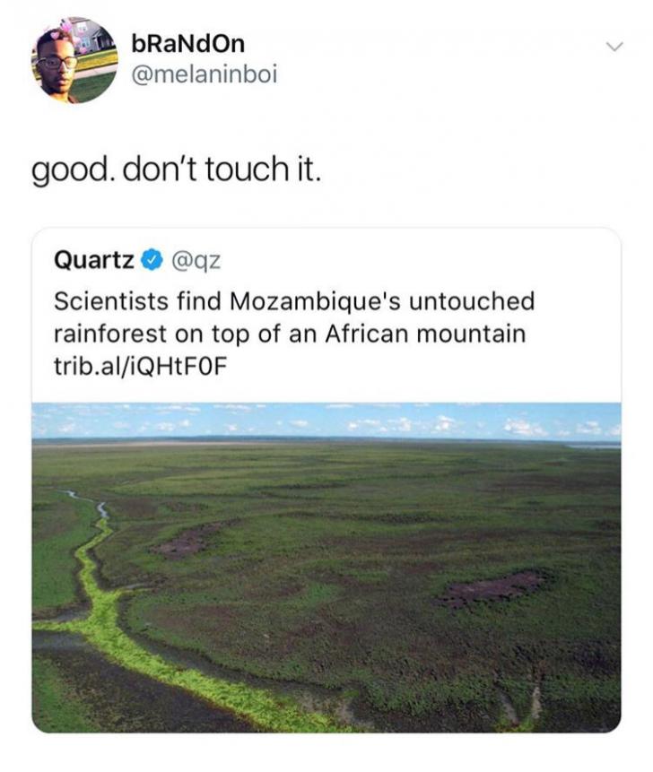The height and width of the screenshot is (772, 653).
Task: Follow the trib.al/iQHtF0F link
Action: click(x=135, y=369)
